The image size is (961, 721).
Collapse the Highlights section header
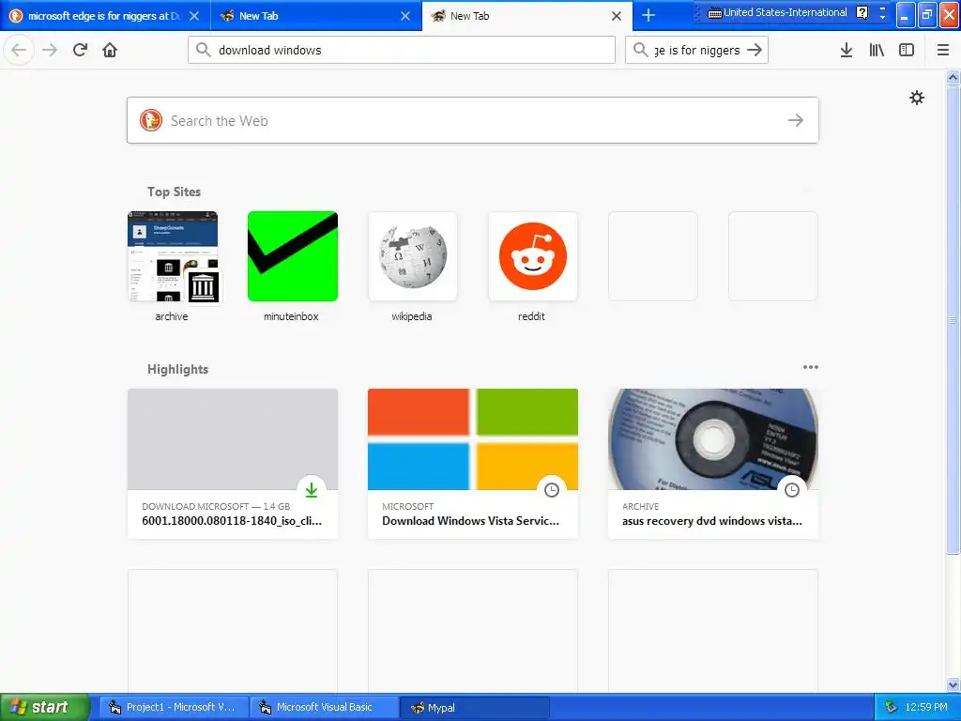point(177,369)
